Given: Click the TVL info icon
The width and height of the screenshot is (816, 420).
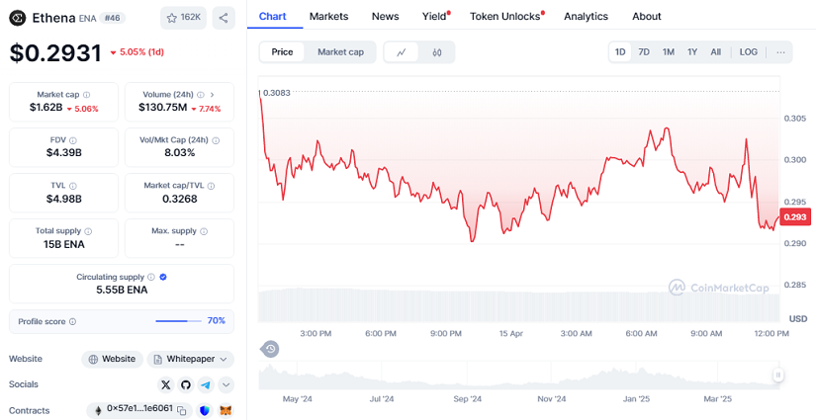Looking at the screenshot, I should pos(73,186).
